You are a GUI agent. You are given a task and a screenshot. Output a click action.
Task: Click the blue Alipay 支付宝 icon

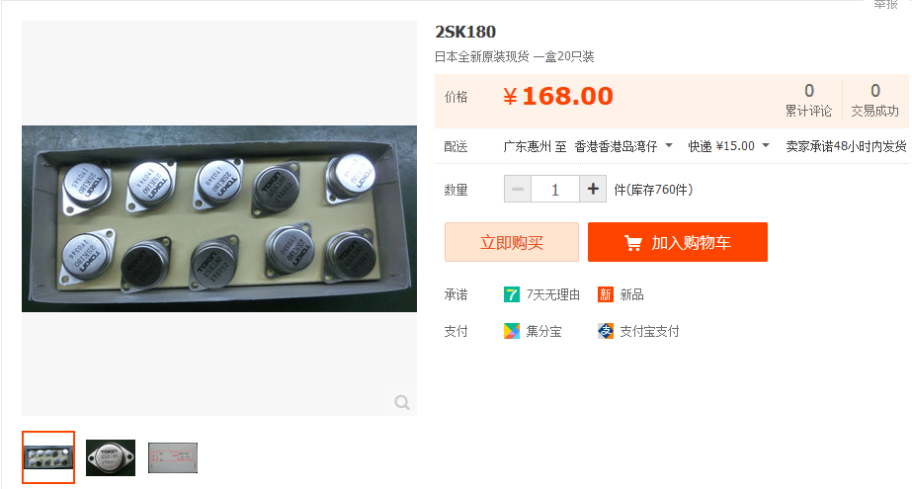point(606,331)
